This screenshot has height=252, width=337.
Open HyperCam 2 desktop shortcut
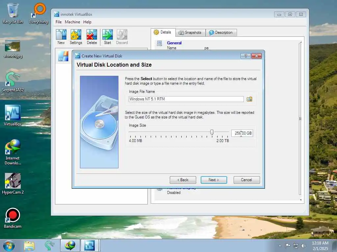pyautogui.click(x=13, y=184)
